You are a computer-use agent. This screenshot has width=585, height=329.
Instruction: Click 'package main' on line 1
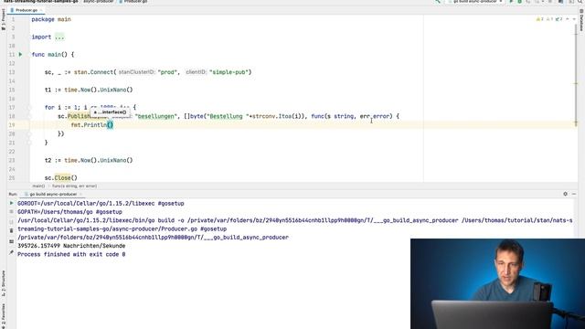[51, 19]
